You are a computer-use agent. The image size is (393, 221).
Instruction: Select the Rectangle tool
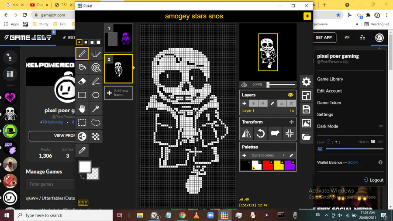pos(82,95)
